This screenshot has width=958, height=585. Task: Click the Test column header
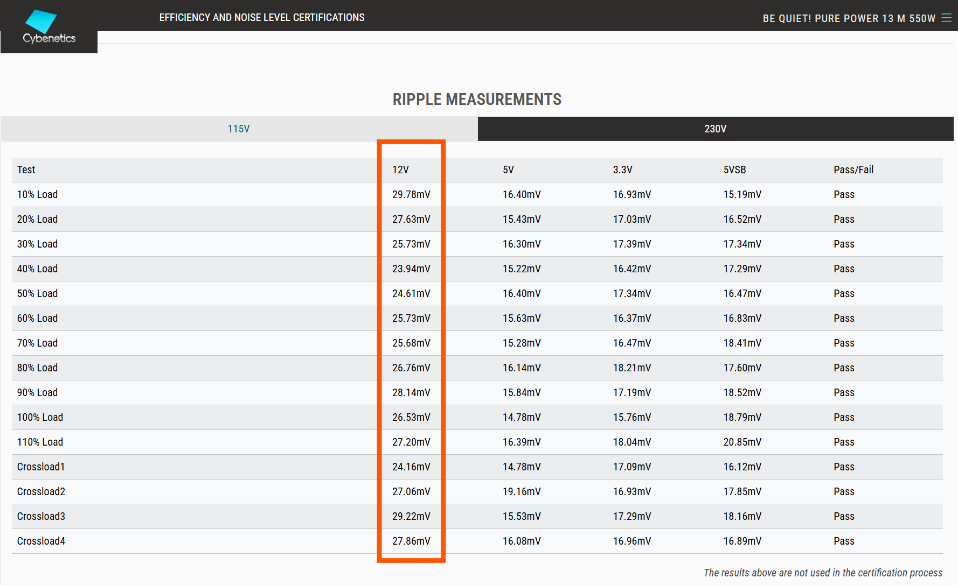[x=26, y=170]
